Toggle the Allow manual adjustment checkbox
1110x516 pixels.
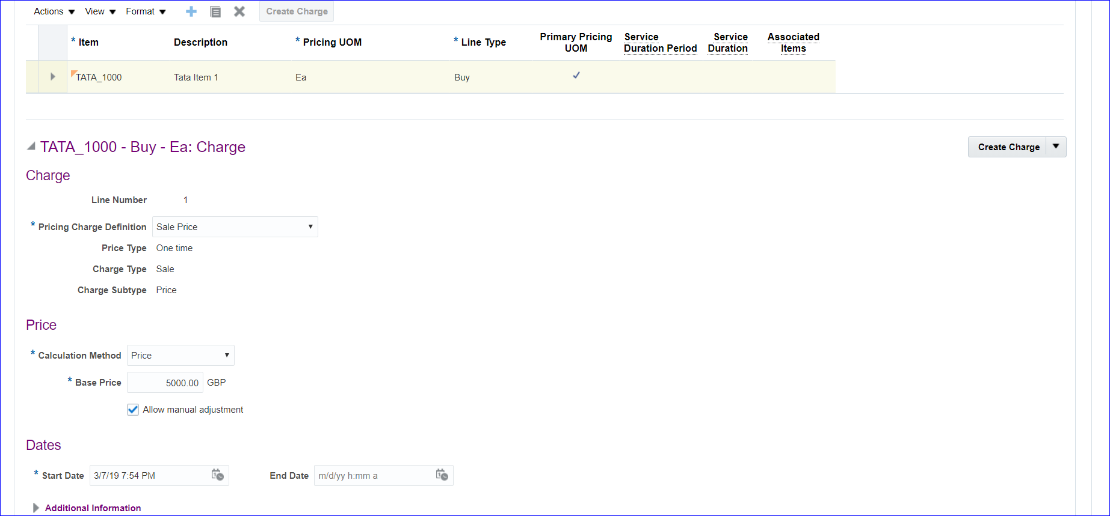133,410
